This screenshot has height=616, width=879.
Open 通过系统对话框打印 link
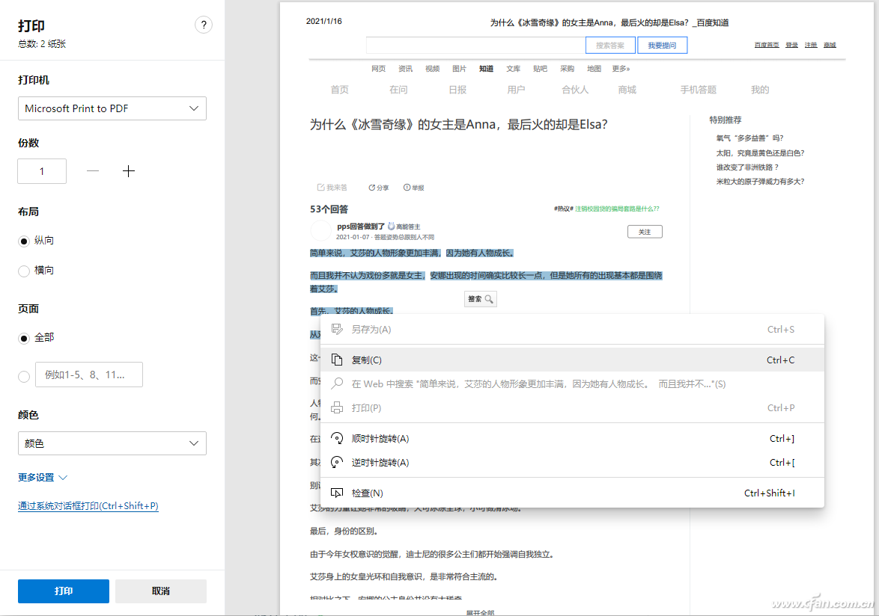click(88, 506)
